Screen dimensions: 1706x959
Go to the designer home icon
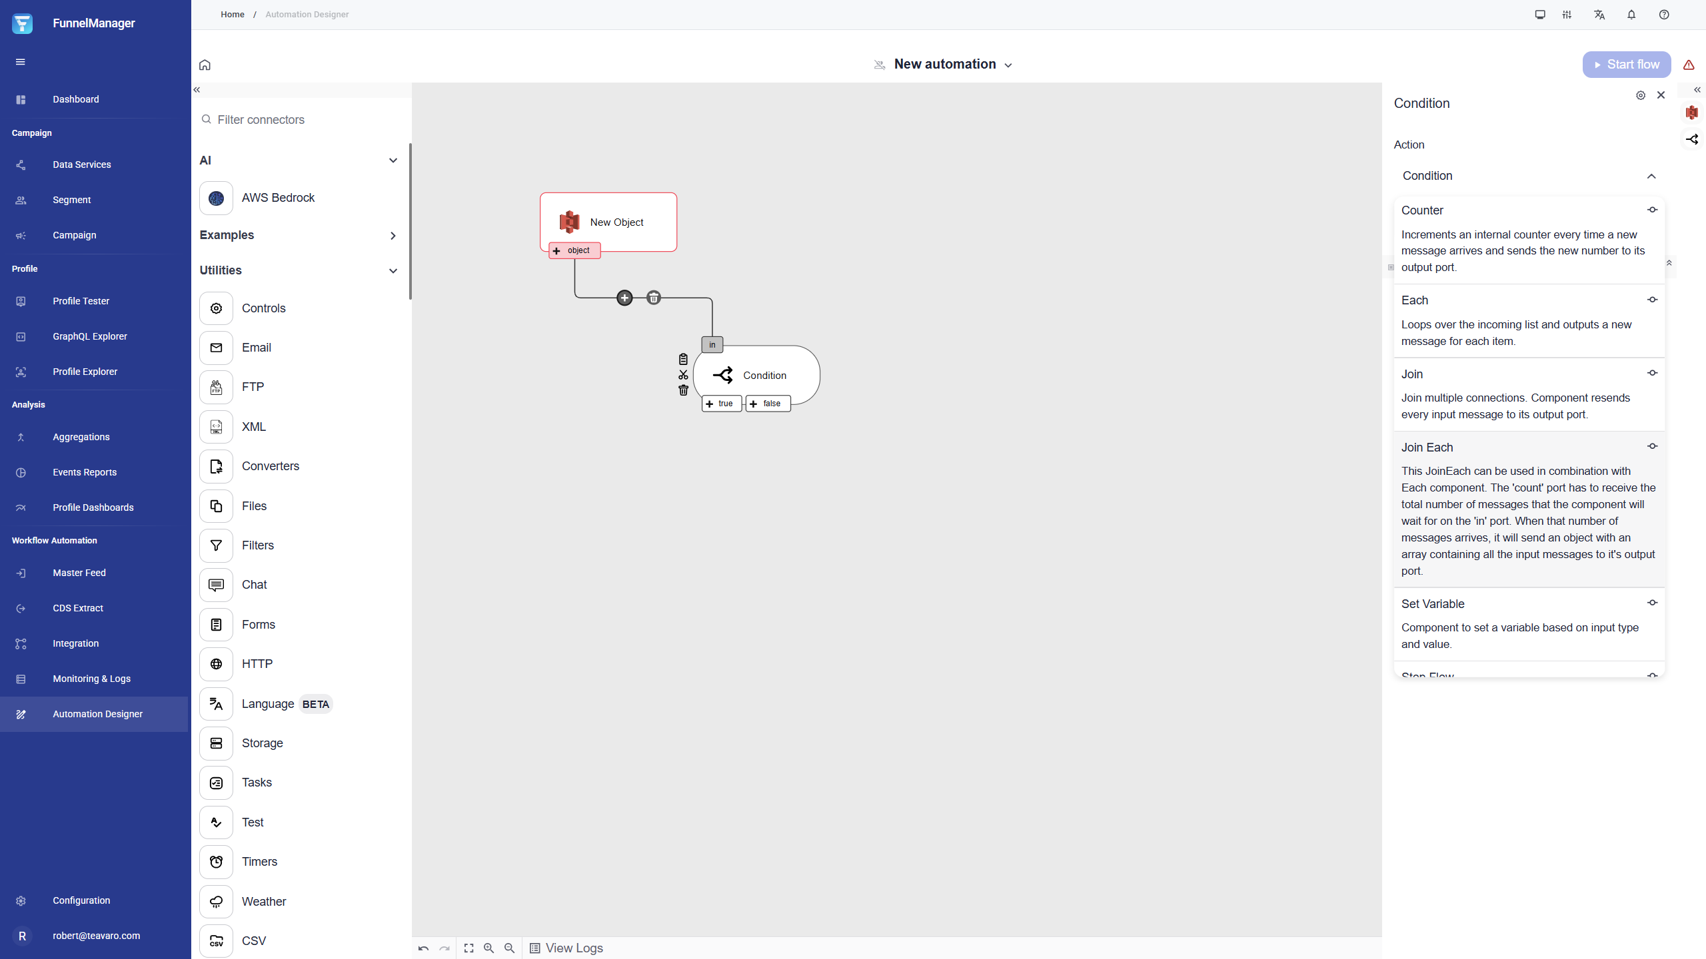205,65
